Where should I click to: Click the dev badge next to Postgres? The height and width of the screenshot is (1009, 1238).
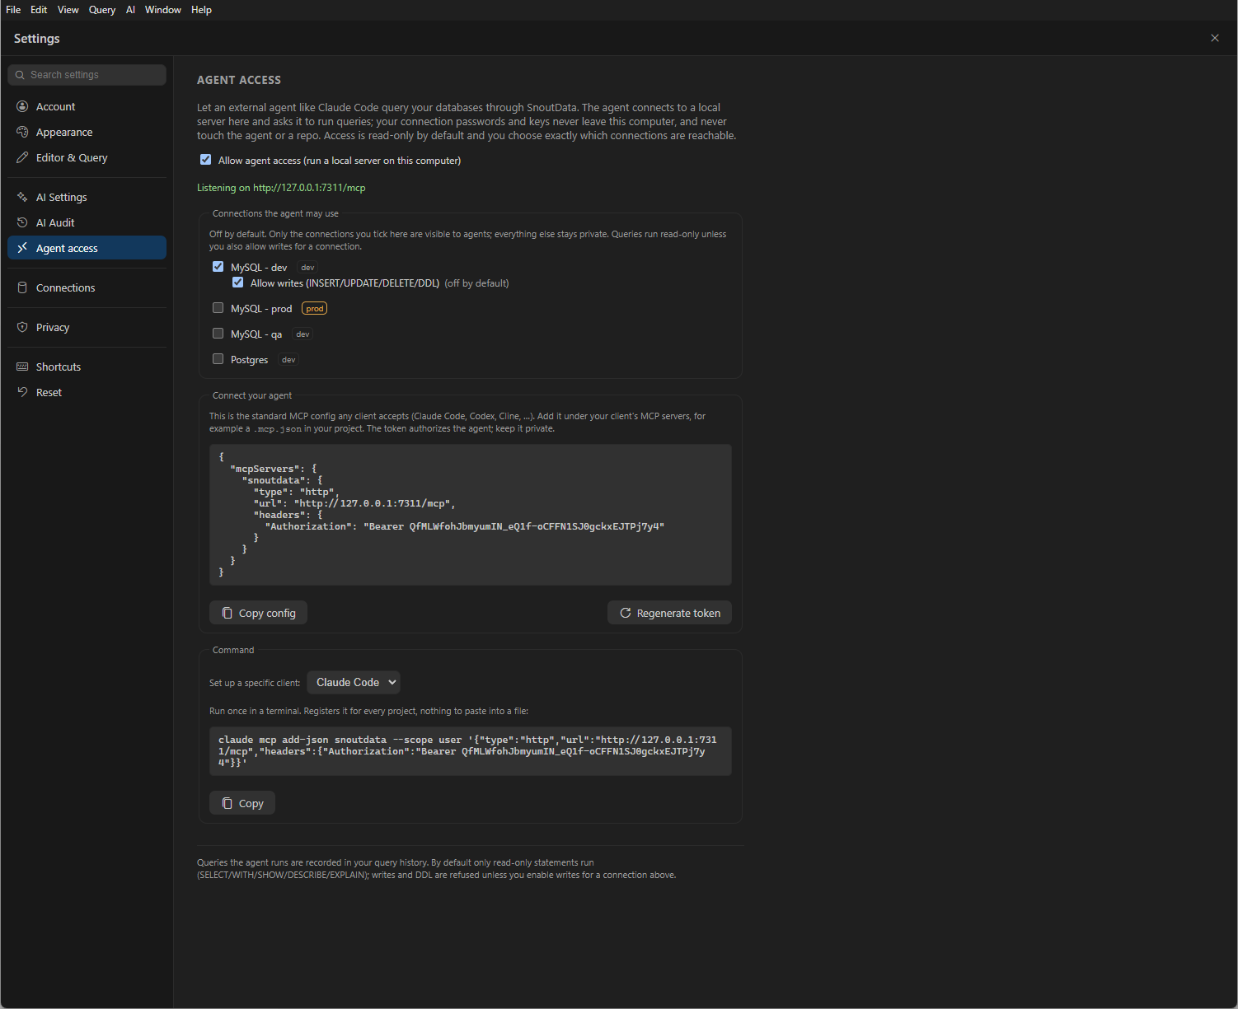(288, 360)
